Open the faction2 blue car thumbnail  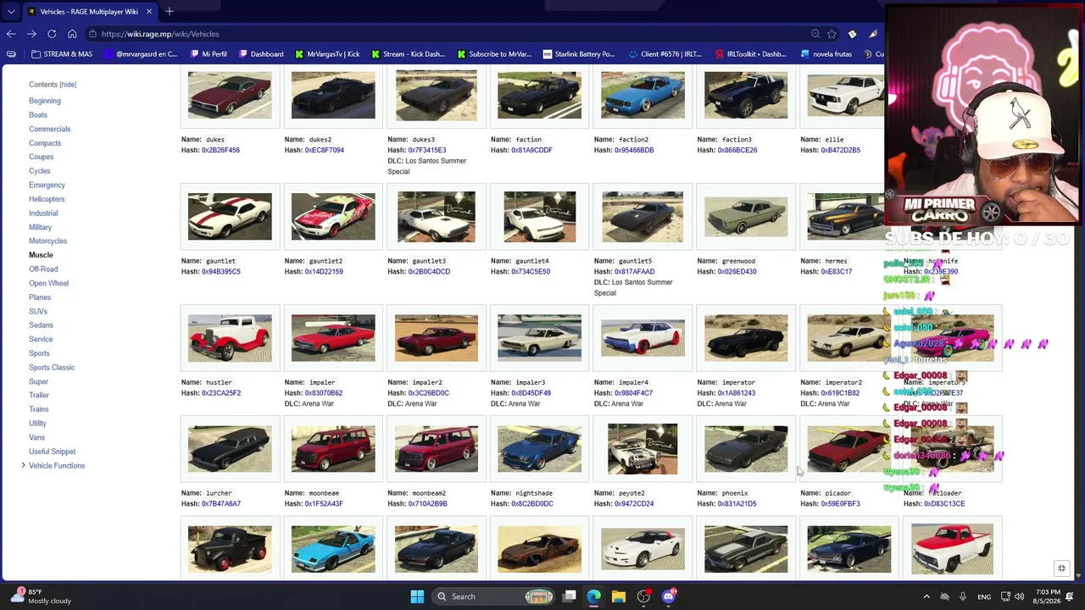click(643, 95)
